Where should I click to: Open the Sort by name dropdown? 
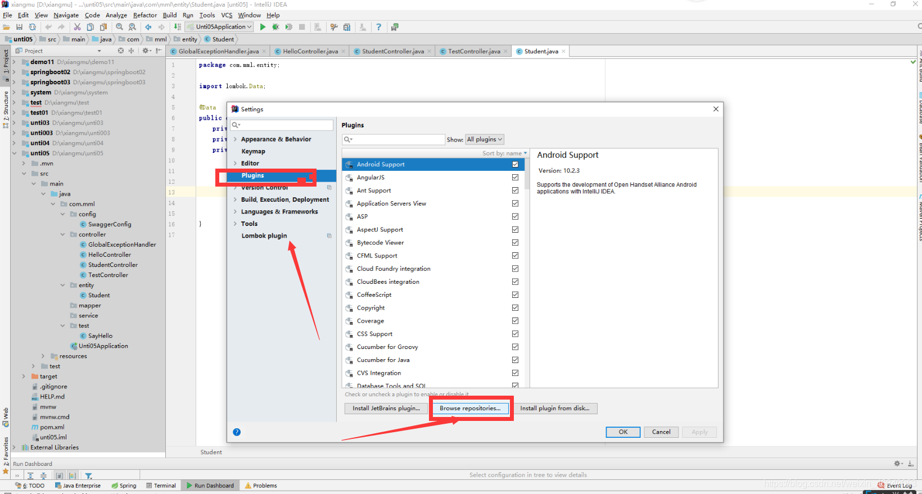(505, 153)
